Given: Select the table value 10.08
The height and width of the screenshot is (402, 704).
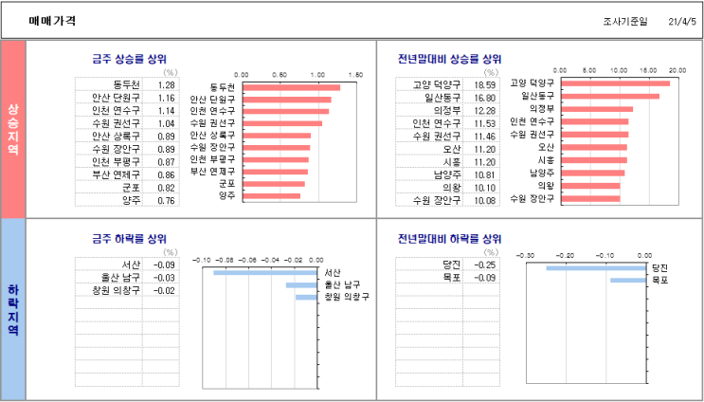Looking at the screenshot, I should point(485,201).
